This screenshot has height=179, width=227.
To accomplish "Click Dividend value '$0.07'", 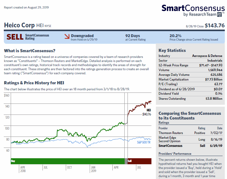I will (218, 89).
